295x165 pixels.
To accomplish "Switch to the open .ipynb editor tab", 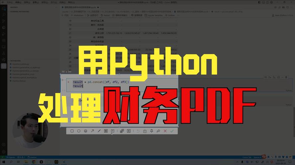I will 80,7.
